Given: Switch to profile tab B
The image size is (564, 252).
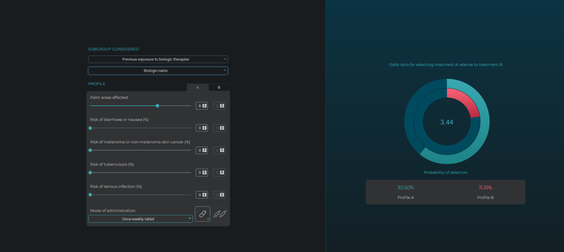Looking at the screenshot, I should pyautogui.click(x=219, y=87).
